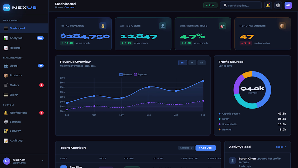The width and height of the screenshot is (298, 168).
Task: Click the NX Nexus logo icon
Action: [x=7, y=8]
